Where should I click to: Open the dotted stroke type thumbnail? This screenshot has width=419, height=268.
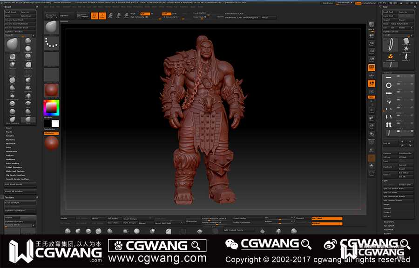pyautogui.click(x=51, y=43)
